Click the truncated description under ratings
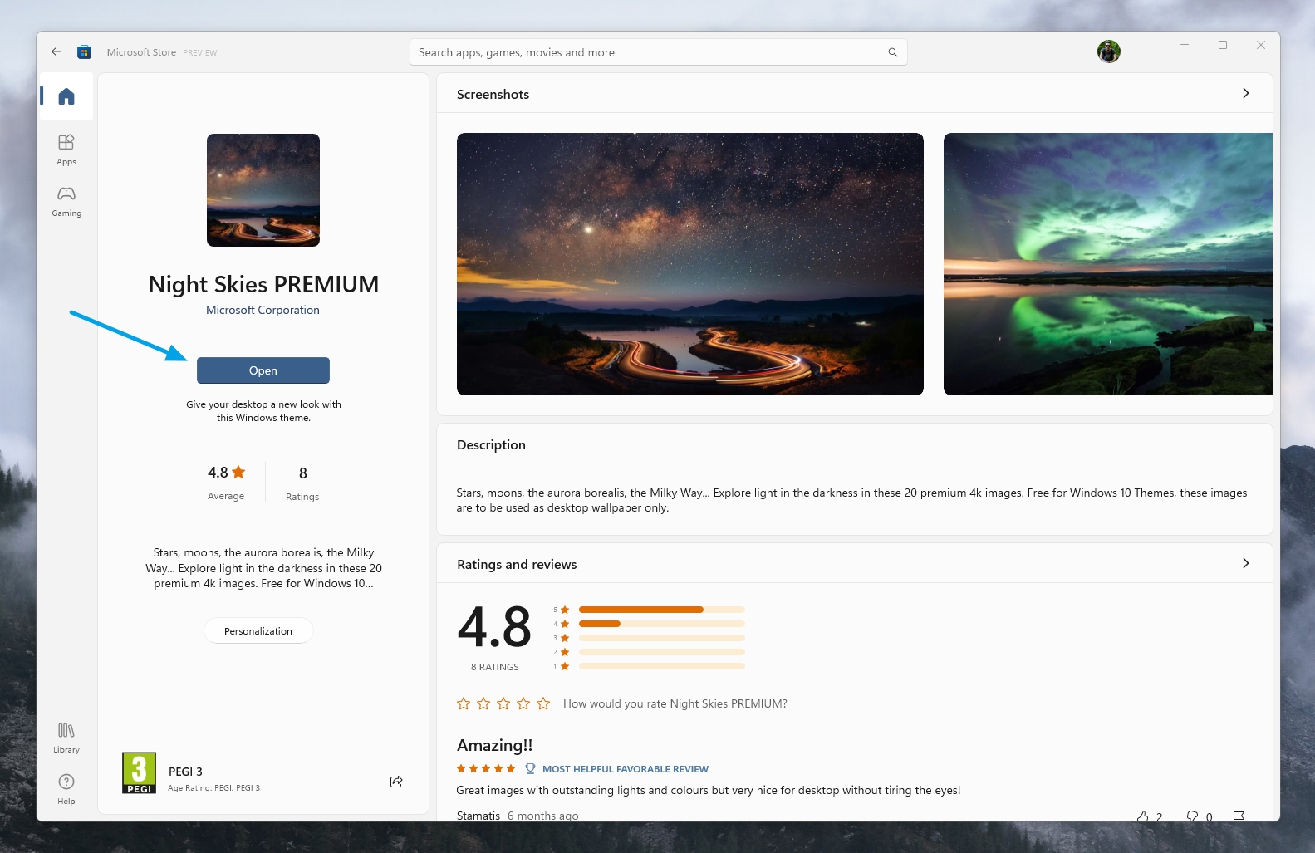Viewport: 1315px width, 853px height. click(263, 568)
